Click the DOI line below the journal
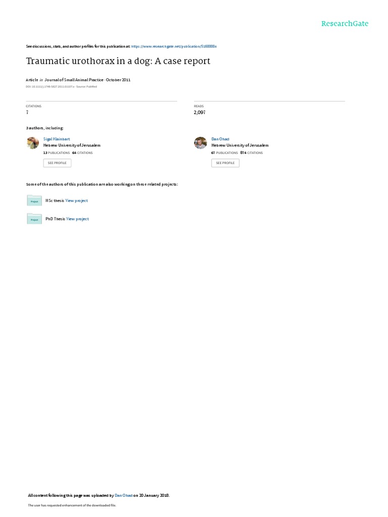 61,87
